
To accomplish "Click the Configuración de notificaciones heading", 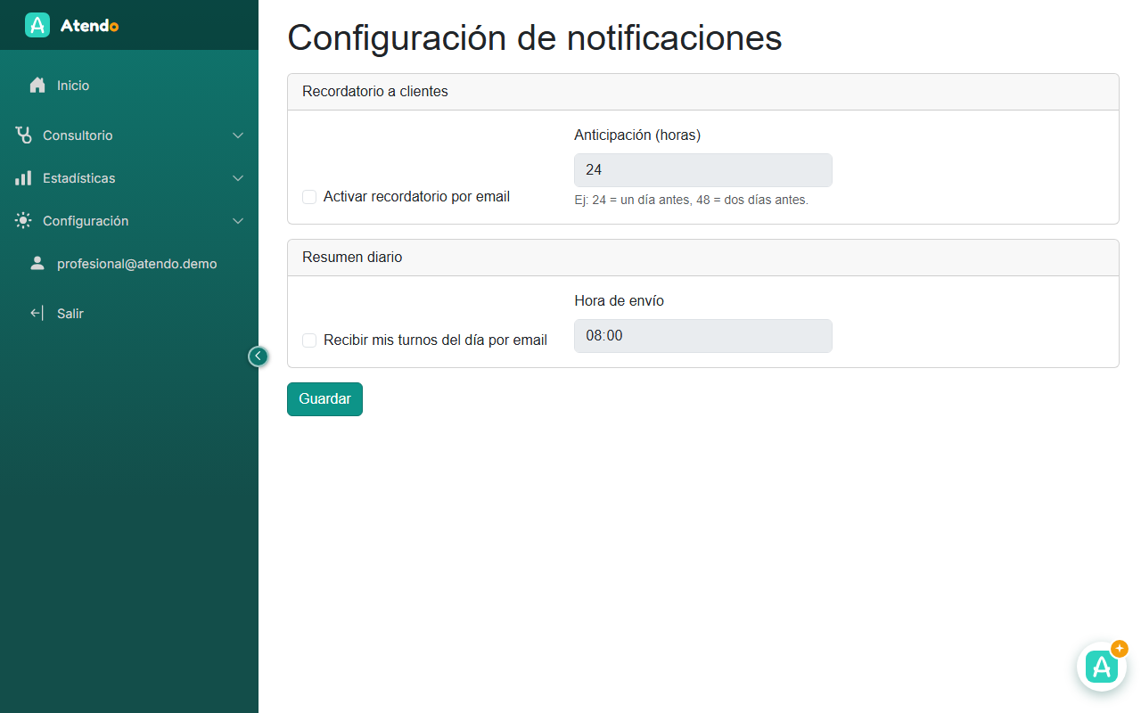I will point(535,37).
